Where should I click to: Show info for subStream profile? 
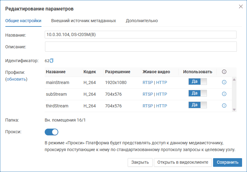[x=224, y=94]
